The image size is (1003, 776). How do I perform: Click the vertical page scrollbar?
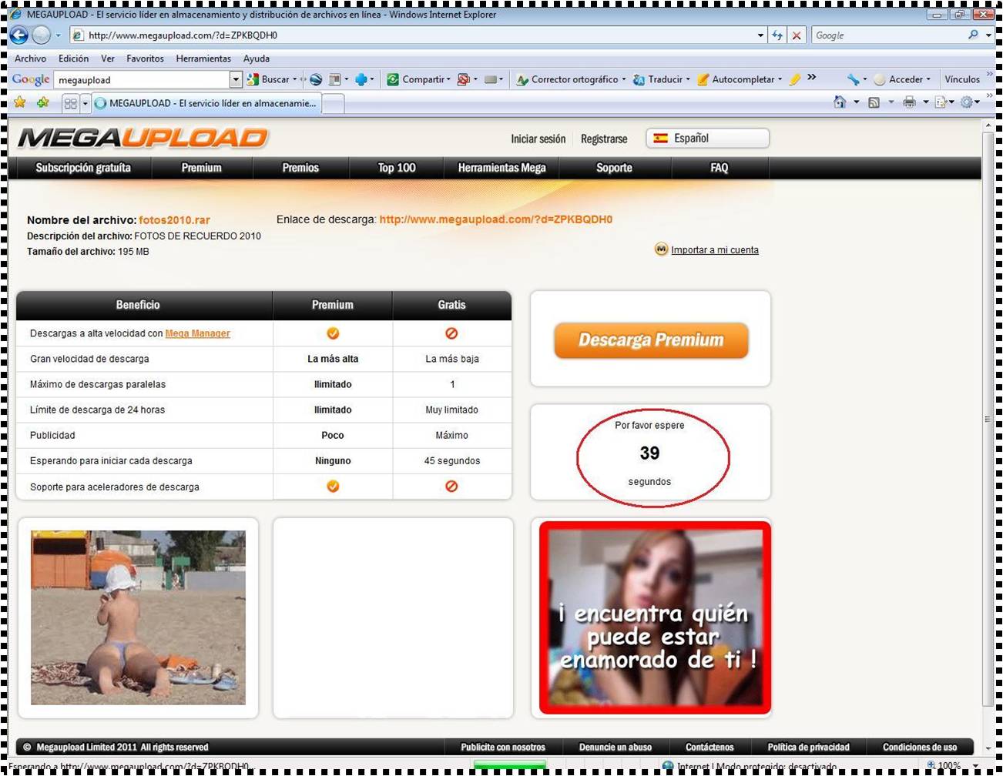pos(988,420)
